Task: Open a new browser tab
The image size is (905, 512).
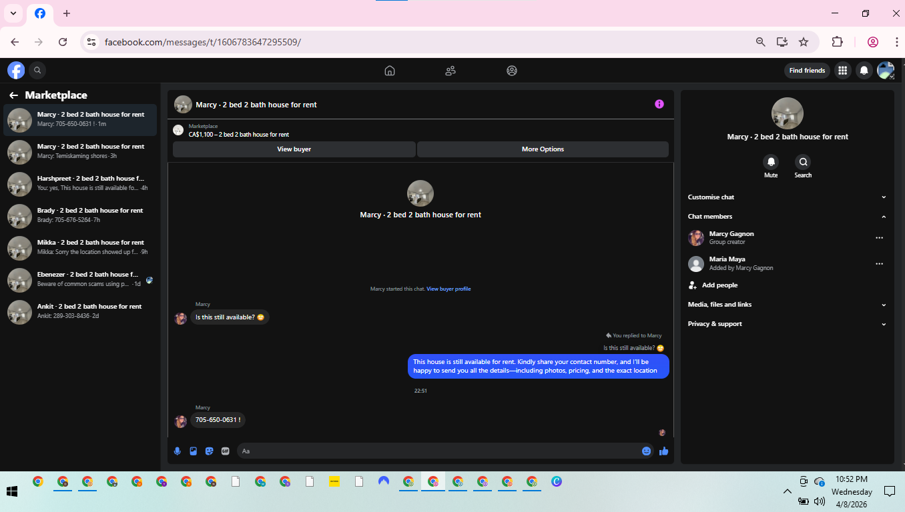Action: [x=67, y=13]
